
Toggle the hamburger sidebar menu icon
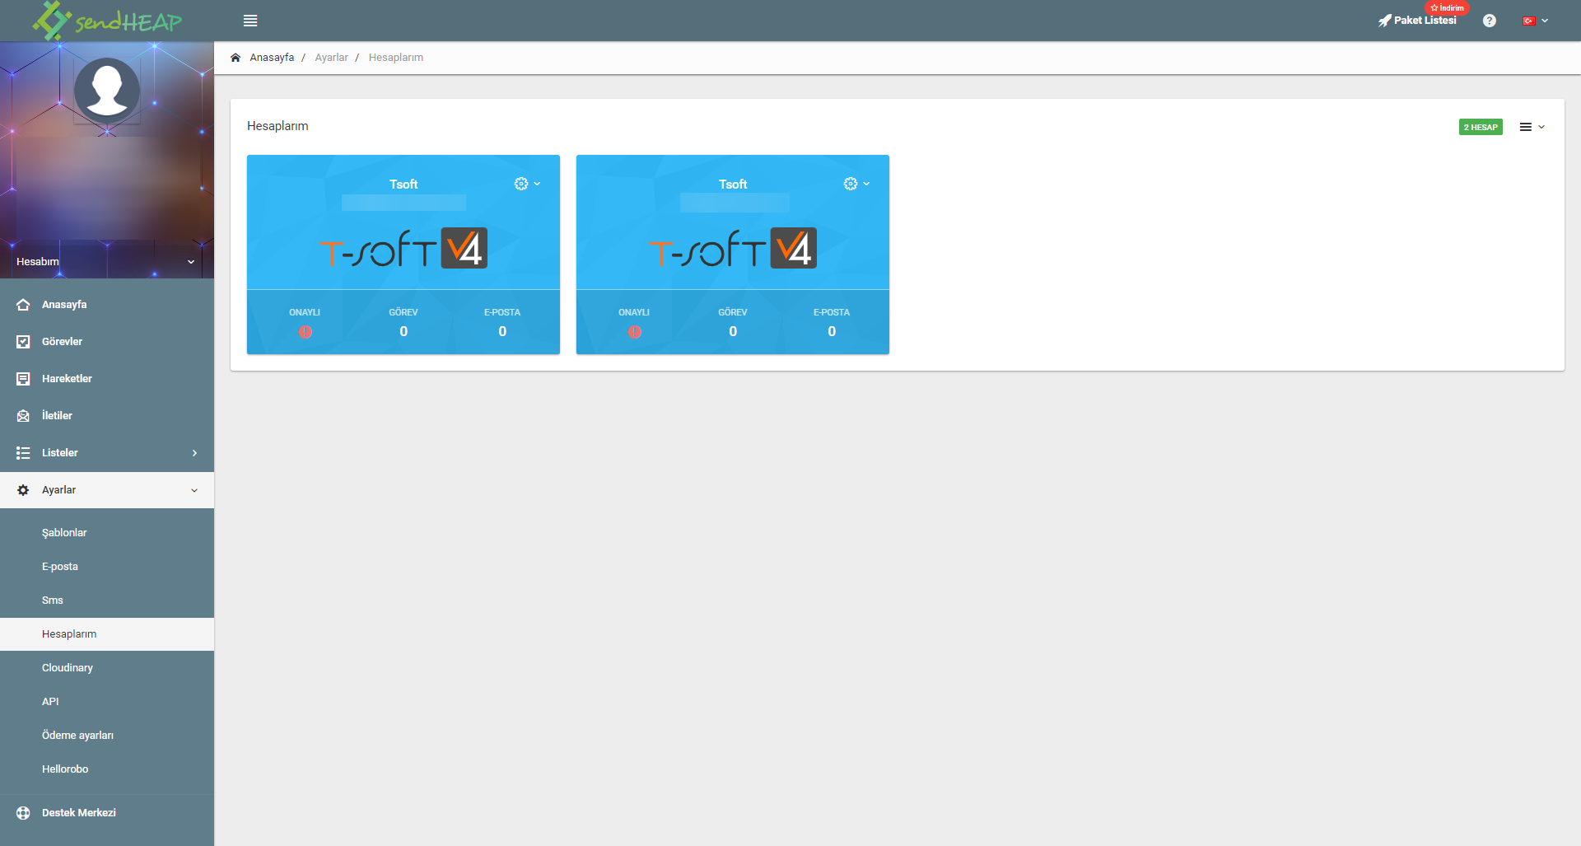250,21
